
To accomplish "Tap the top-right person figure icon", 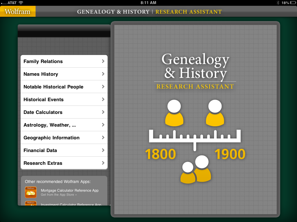I will point(215,113).
